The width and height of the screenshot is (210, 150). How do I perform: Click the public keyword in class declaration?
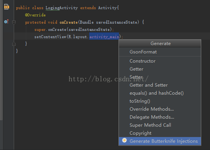tap(23, 8)
